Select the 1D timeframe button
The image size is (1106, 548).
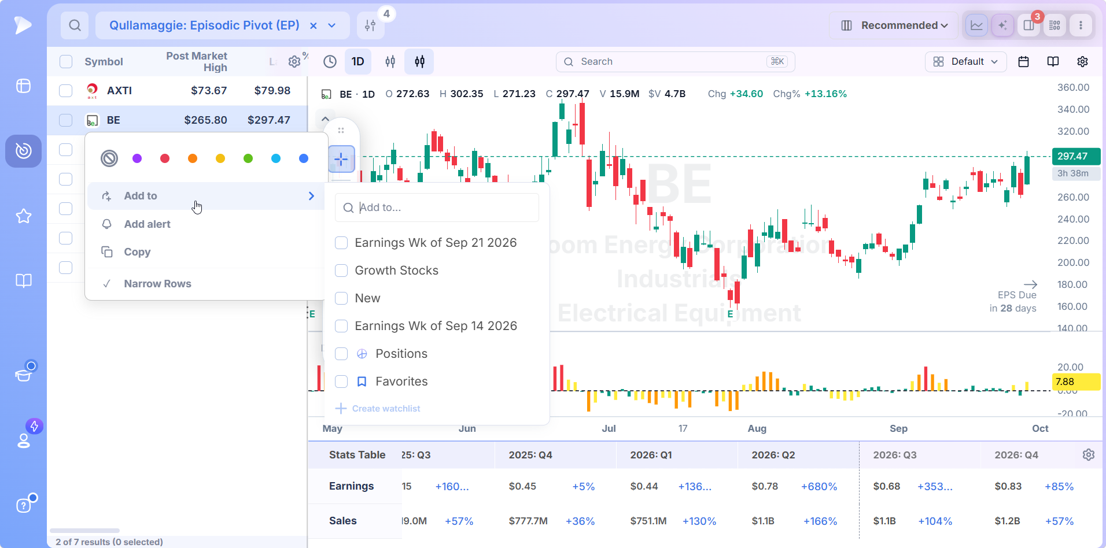click(358, 61)
